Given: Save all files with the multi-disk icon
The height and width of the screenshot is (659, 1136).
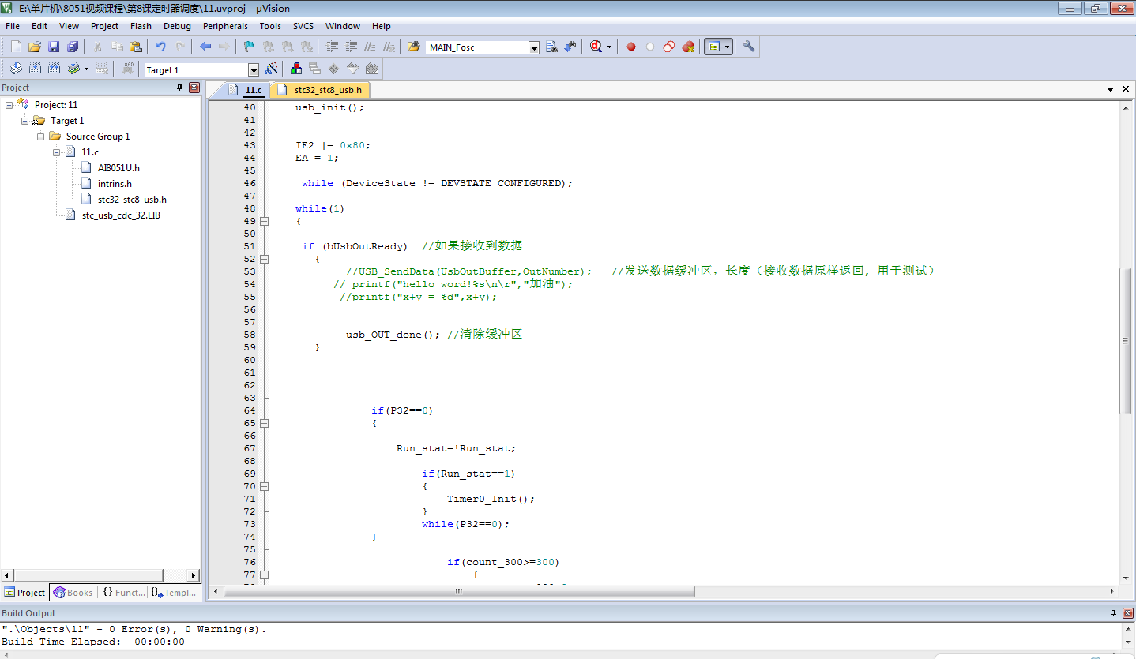Looking at the screenshot, I should (73, 47).
